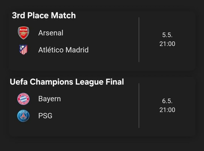Click the divider line in 3rd Place card
Viewport: 204px width, 151px height.
click(x=139, y=40)
